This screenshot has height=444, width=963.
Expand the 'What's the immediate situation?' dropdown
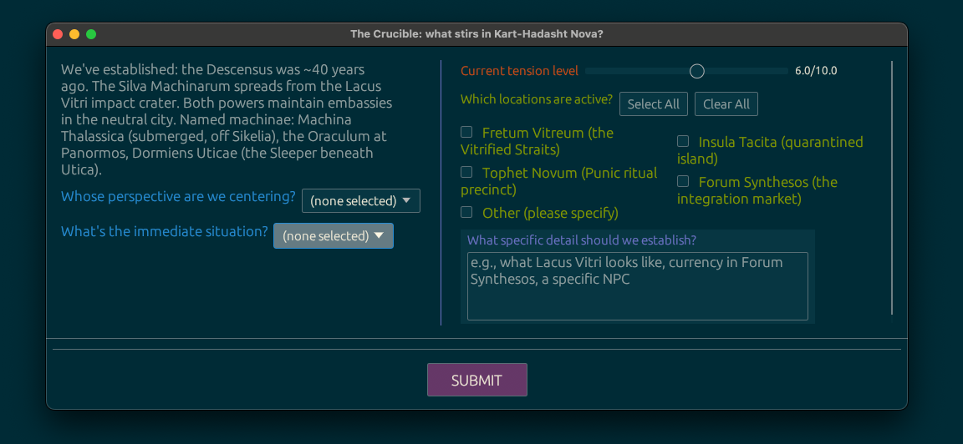pyautogui.click(x=333, y=236)
